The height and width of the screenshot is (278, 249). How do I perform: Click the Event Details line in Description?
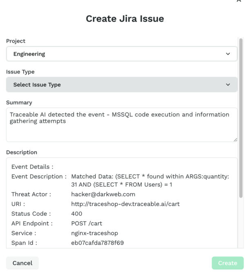[32, 167]
